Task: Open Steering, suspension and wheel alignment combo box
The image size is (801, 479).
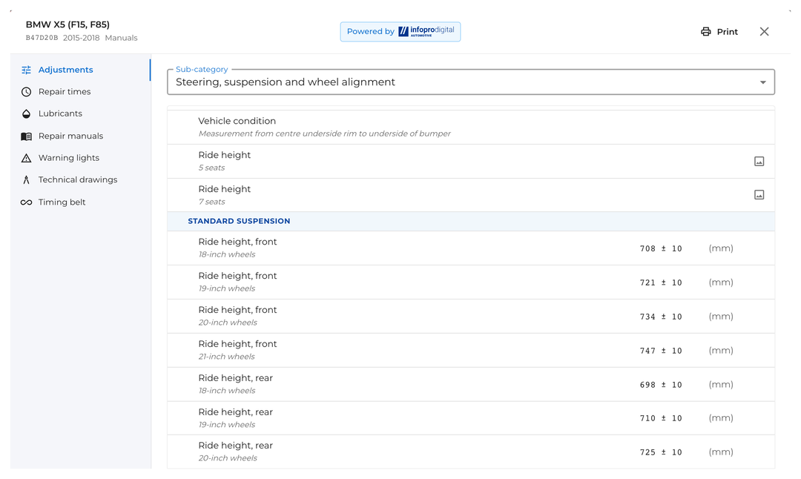Action: 471,82
